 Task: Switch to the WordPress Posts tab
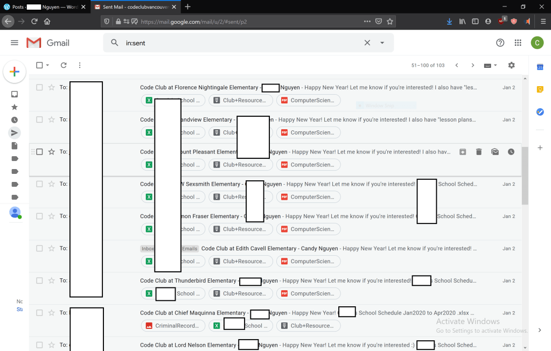pos(43,6)
